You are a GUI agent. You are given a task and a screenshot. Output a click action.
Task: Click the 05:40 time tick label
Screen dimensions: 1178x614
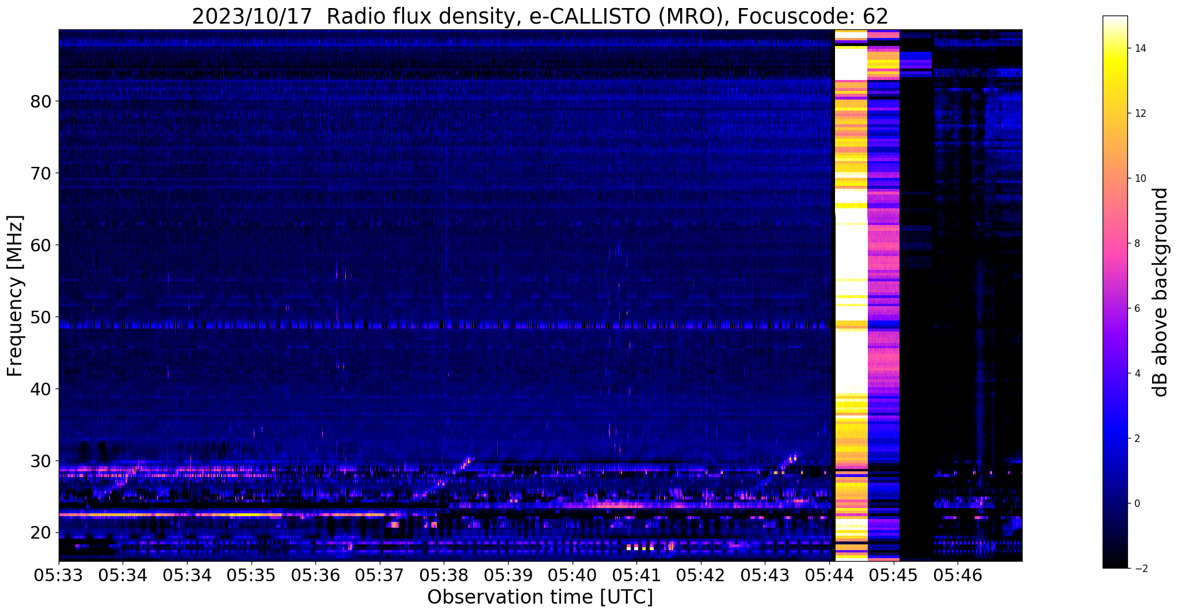[x=572, y=574]
